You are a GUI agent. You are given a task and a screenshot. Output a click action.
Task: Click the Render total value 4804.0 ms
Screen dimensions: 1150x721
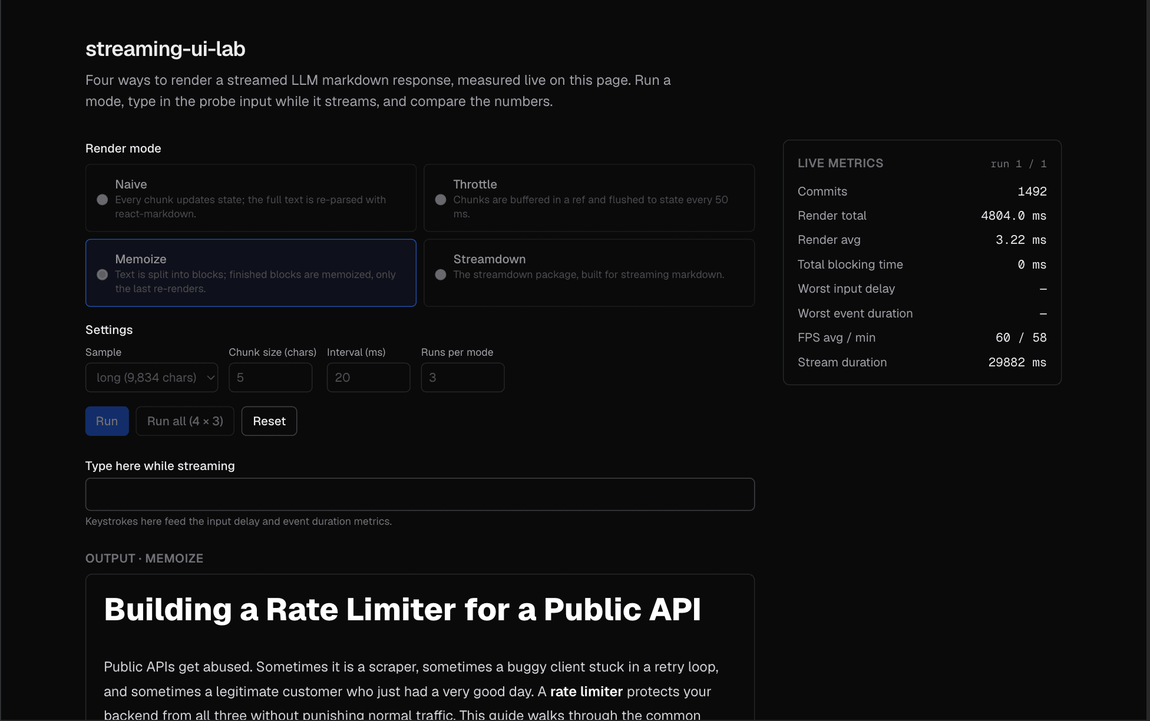point(1013,216)
